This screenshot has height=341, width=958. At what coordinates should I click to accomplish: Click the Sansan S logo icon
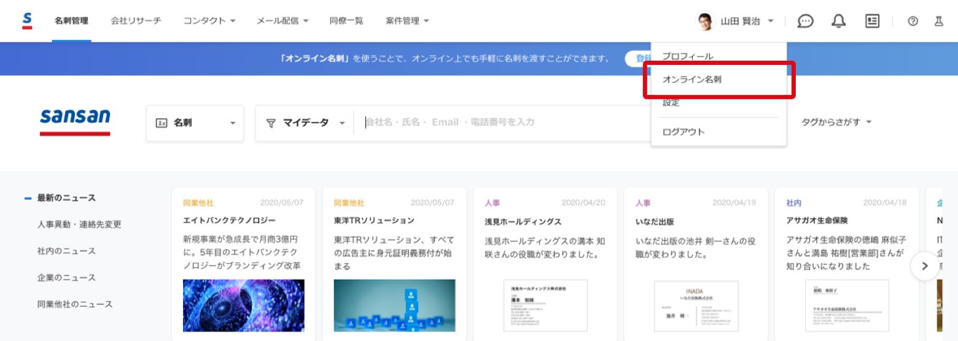[x=27, y=20]
